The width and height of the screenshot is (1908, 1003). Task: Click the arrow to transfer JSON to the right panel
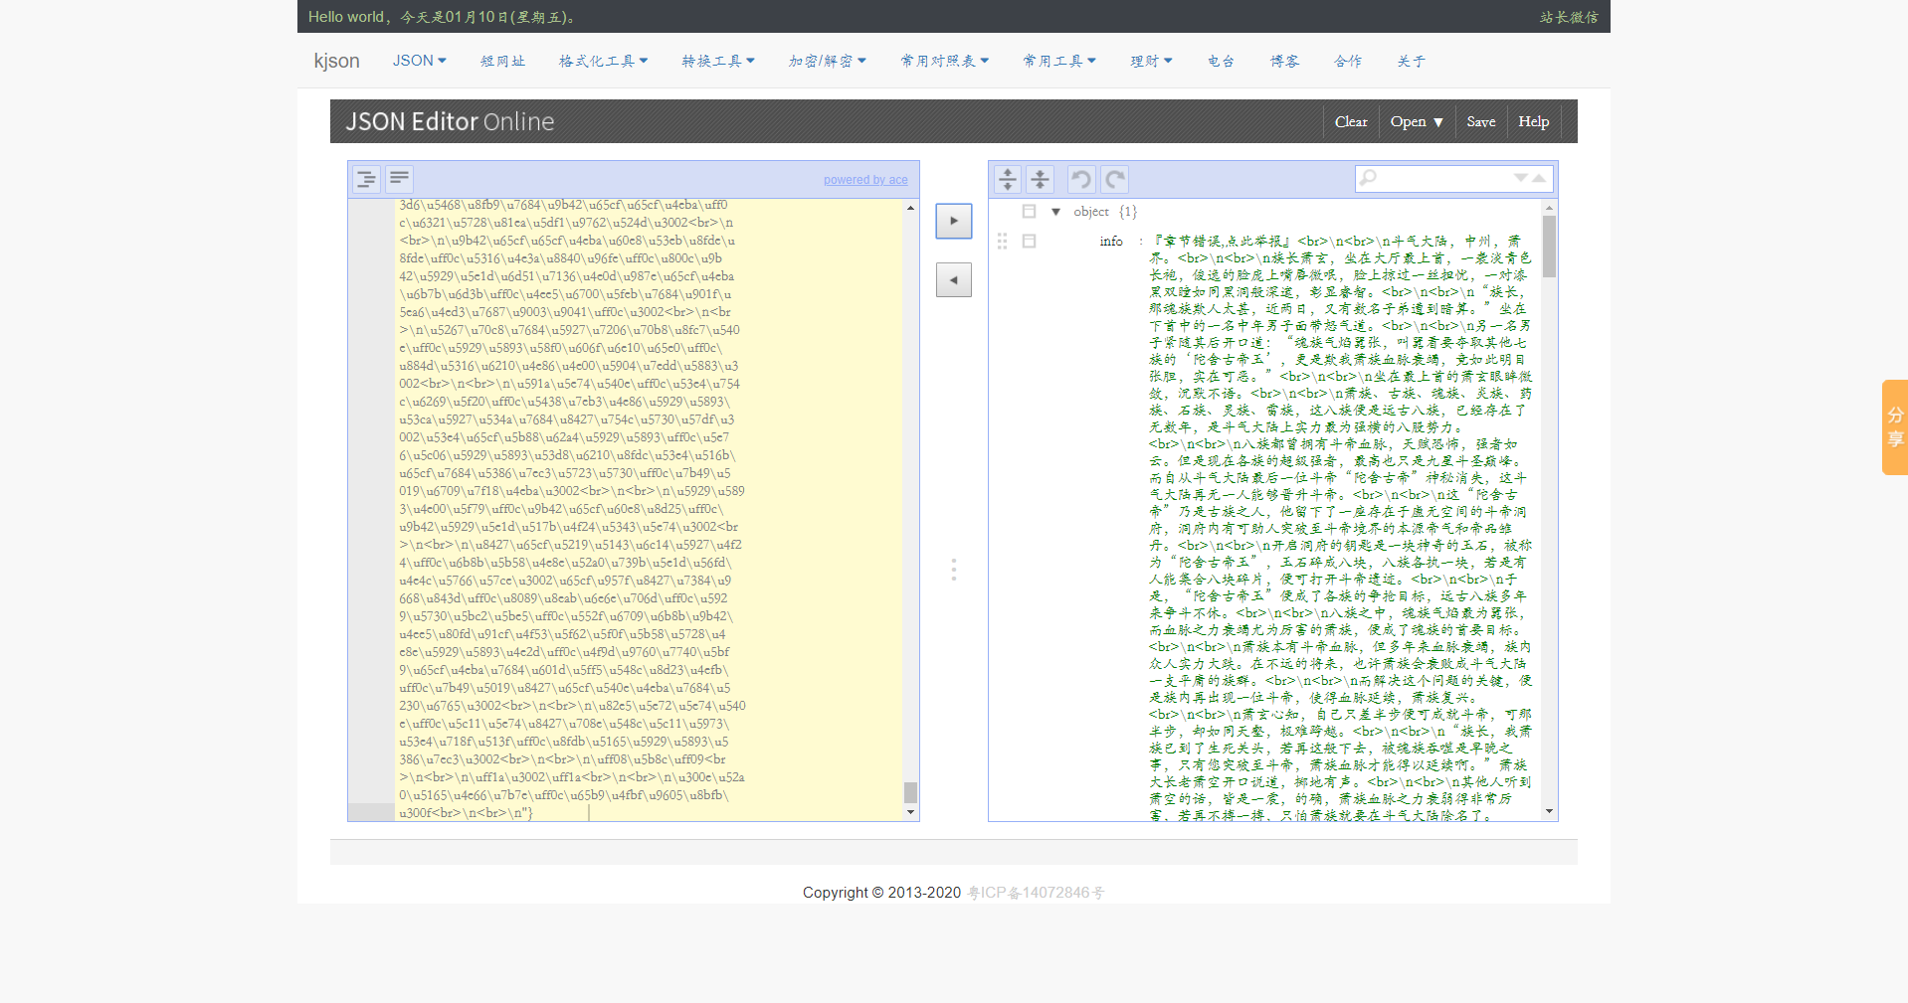(x=952, y=221)
